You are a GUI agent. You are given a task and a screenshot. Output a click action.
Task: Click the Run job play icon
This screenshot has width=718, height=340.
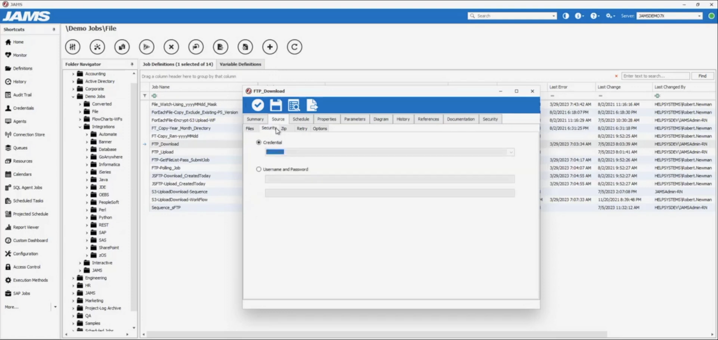pyautogui.click(x=146, y=47)
